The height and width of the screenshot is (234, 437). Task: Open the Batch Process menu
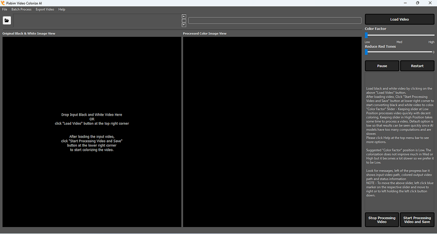[21, 9]
